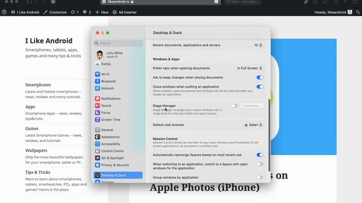Select Desktop & Dock in sidebar
The image size is (362, 203).
[118, 175]
